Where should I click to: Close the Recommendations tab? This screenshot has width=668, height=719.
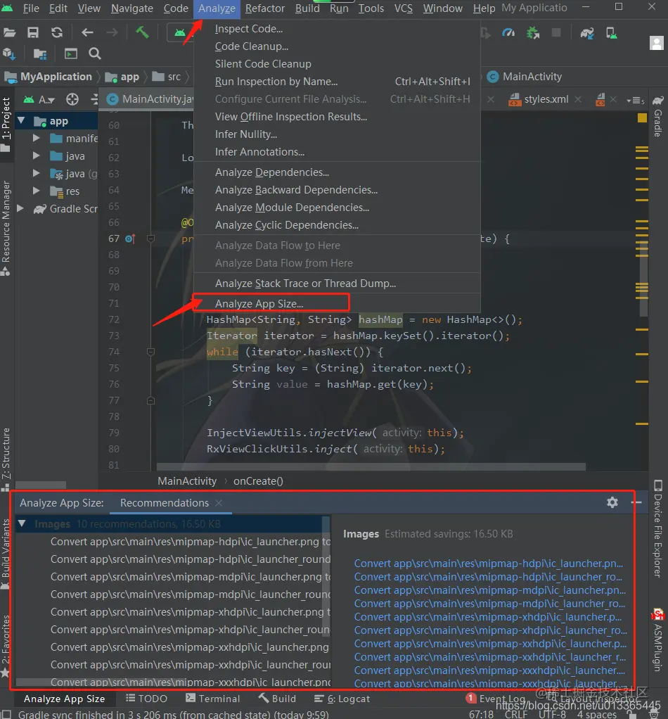(219, 503)
